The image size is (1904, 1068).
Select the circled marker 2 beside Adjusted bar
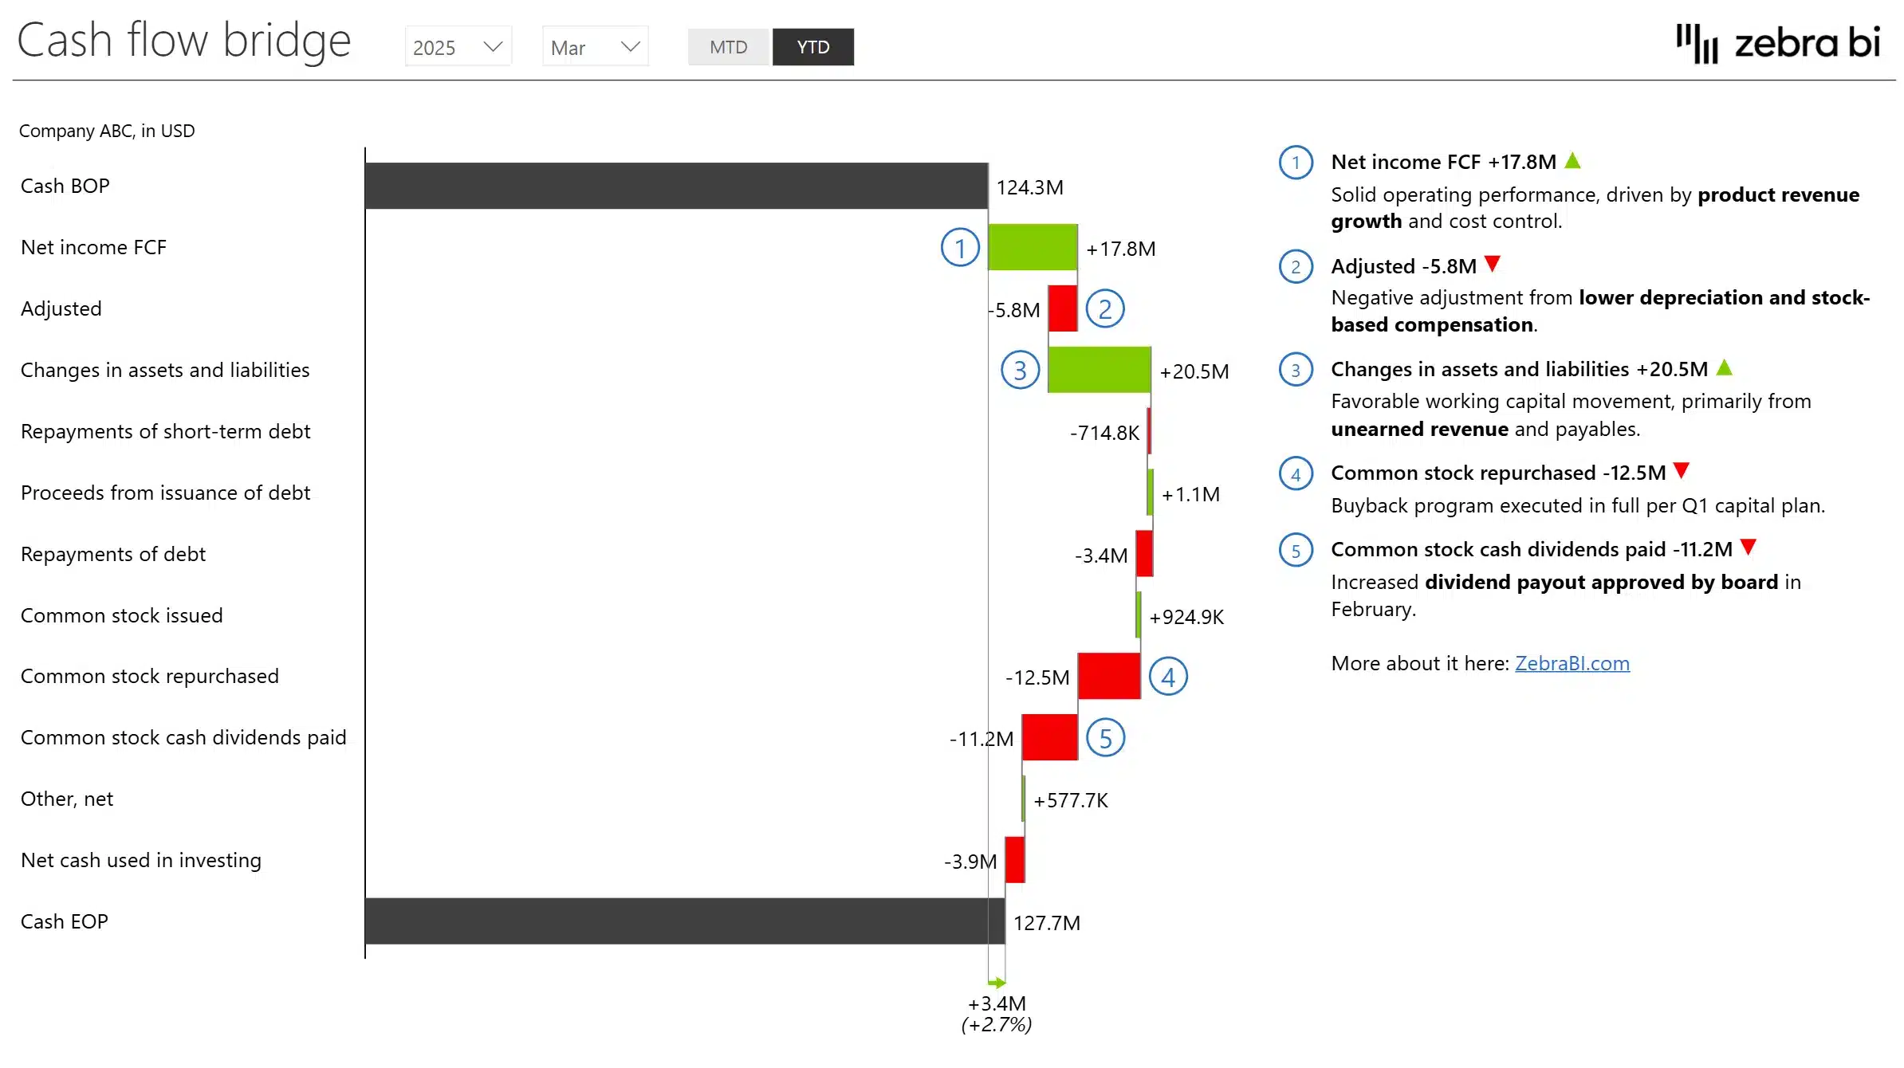[x=1106, y=308]
